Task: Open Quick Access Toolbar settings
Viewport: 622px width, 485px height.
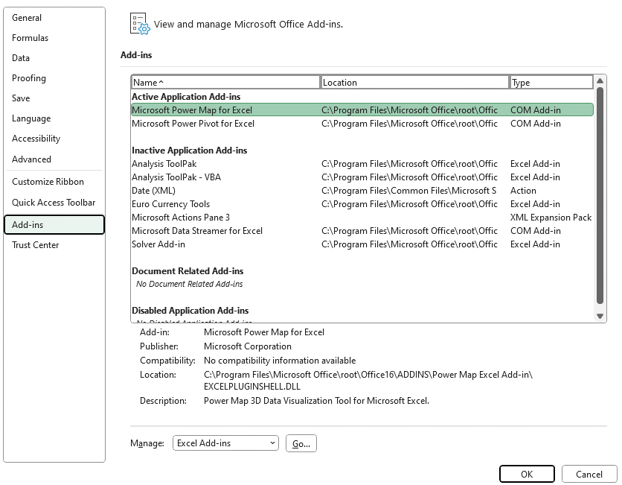Action: [x=54, y=203]
